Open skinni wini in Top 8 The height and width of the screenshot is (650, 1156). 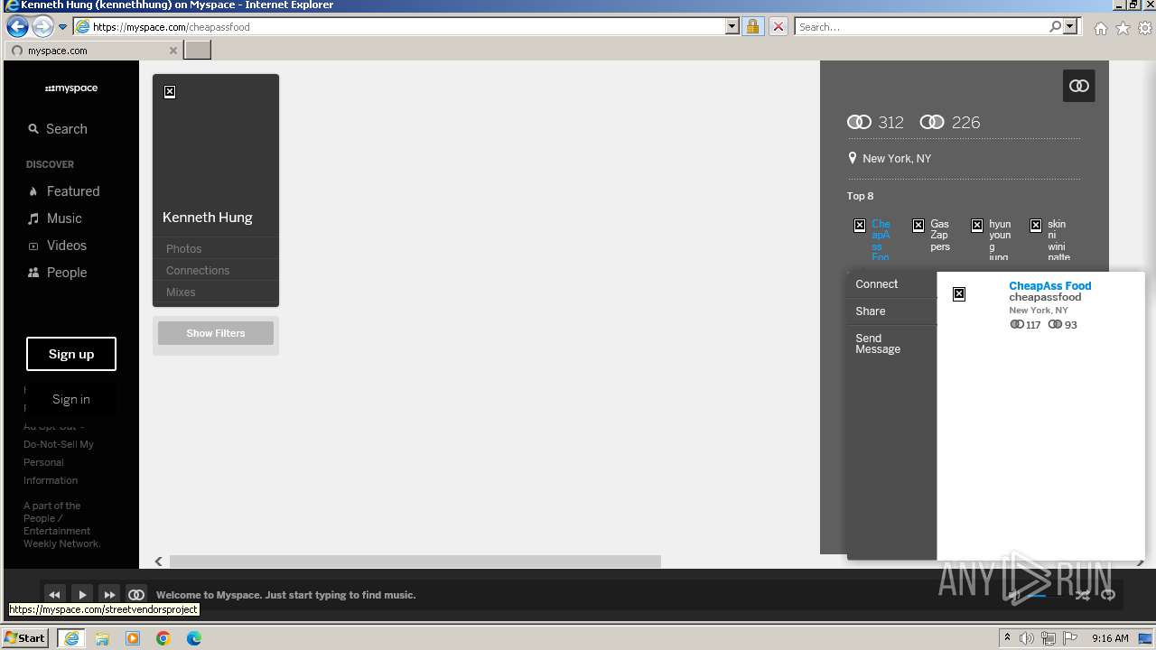[x=1058, y=240]
